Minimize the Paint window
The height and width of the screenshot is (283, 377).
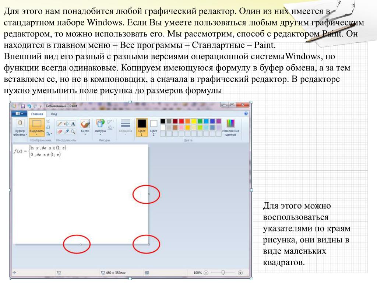pos(225,105)
